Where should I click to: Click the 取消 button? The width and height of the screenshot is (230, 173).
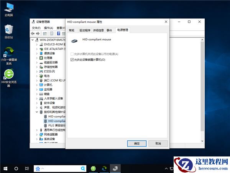158,143
